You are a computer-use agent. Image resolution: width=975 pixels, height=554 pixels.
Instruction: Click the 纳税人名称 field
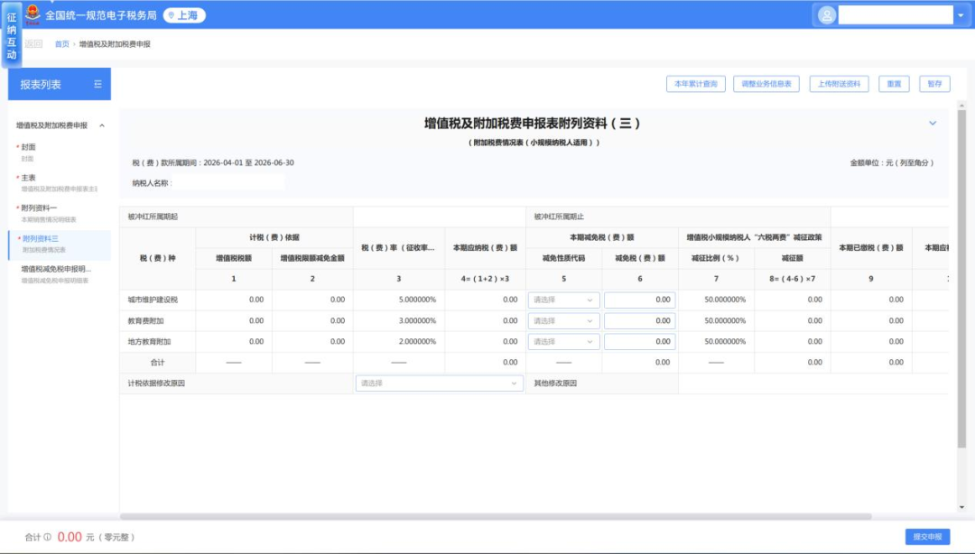click(x=227, y=183)
